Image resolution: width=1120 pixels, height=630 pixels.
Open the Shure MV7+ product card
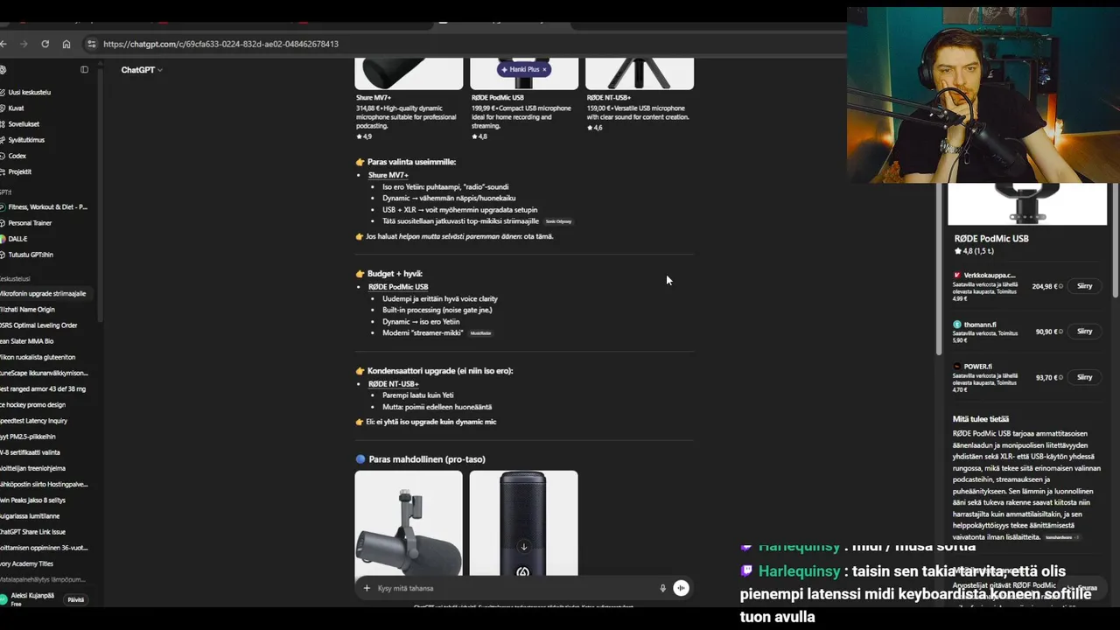point(409,99)
